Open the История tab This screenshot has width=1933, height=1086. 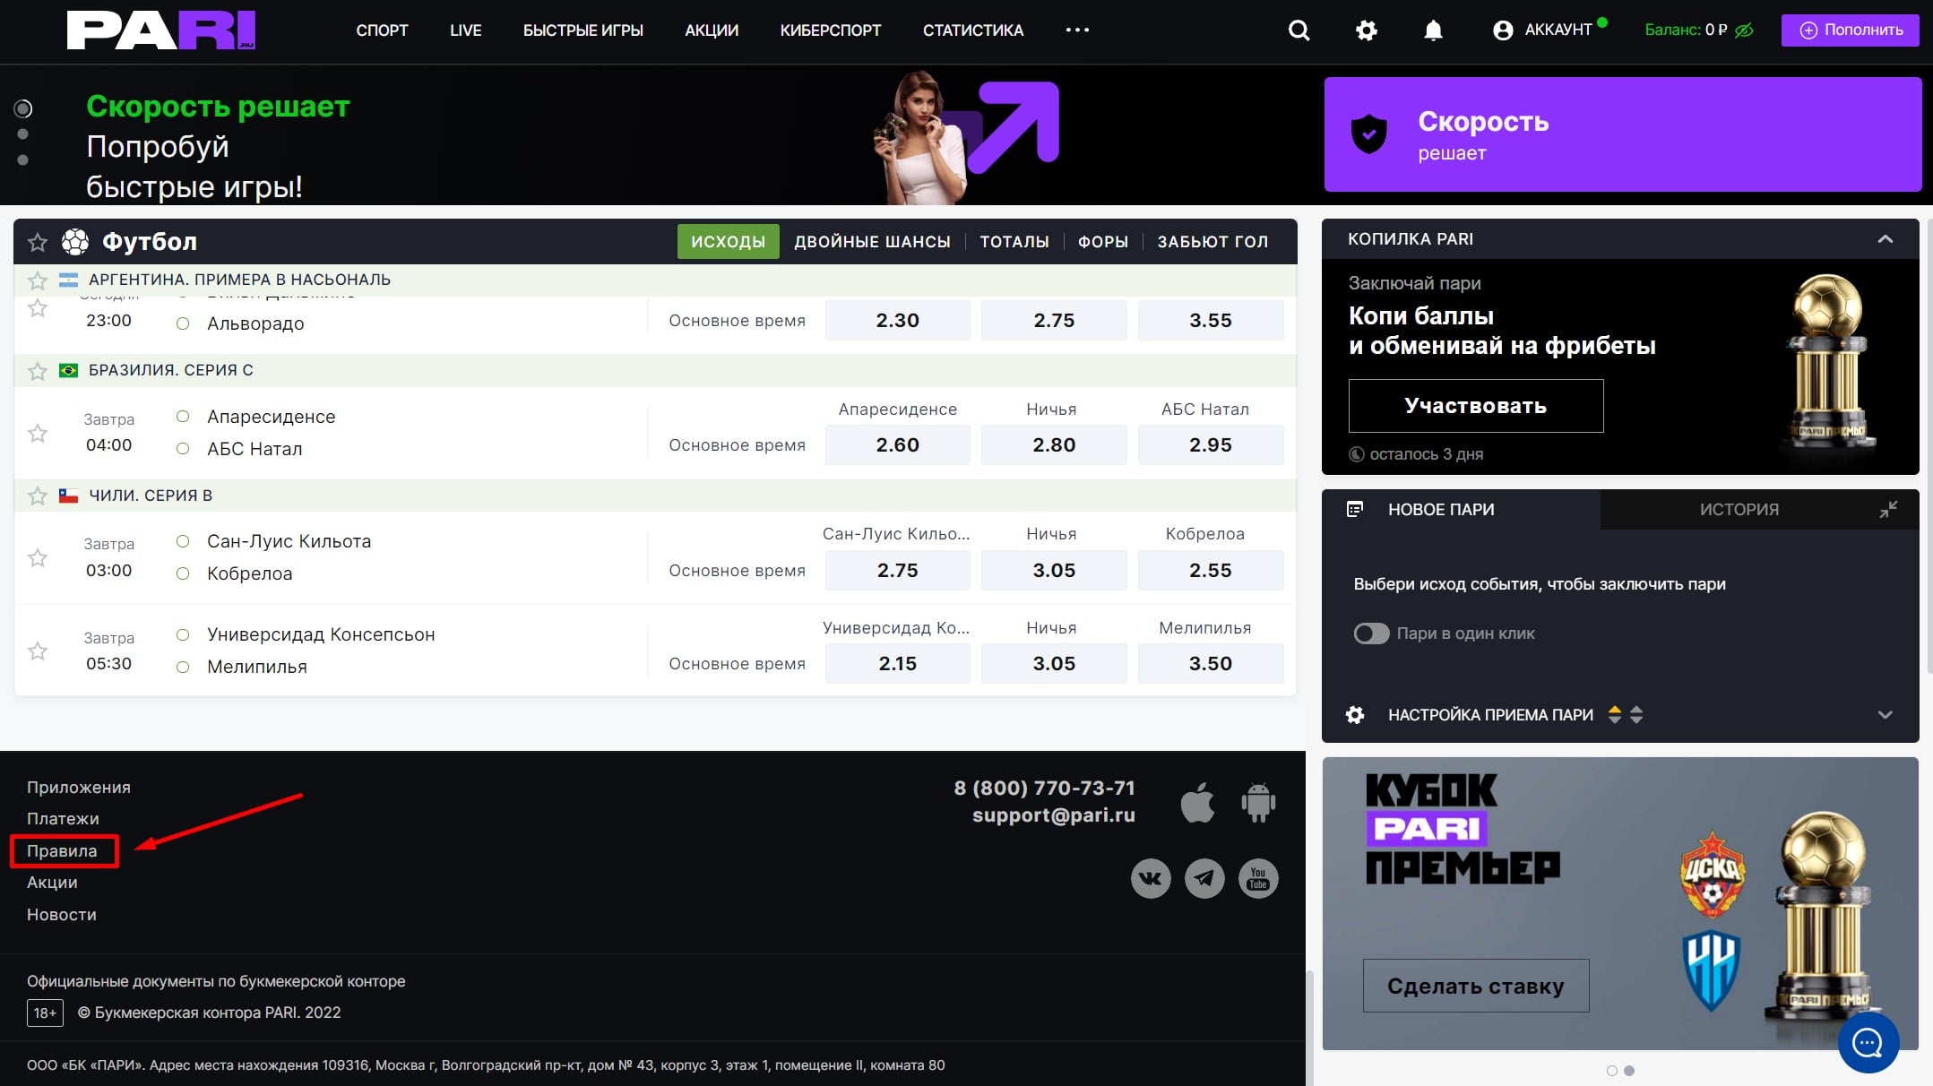(1739, 509)
